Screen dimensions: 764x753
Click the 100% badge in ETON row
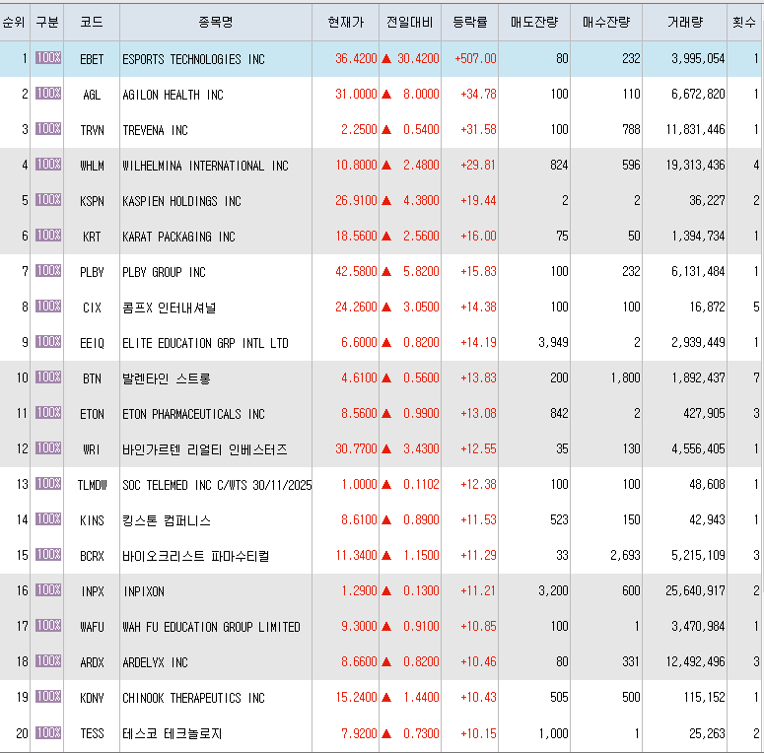pos(48,413)
